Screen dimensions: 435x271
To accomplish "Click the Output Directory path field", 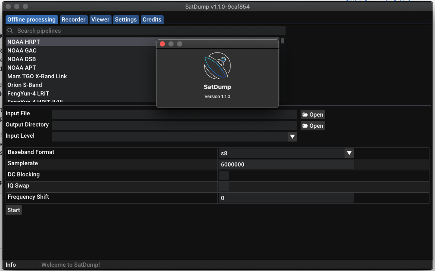I will [x=174, y=126].
